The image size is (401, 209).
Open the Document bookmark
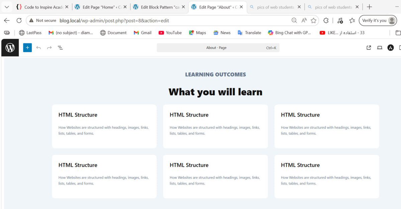tap(113, 32)
